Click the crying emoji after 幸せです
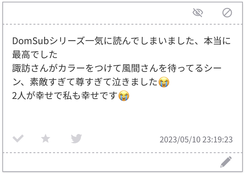The image size is (245, 173). [124, 96]
